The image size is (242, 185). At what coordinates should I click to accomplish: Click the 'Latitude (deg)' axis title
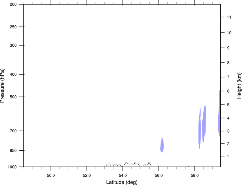tap(122, 182)
